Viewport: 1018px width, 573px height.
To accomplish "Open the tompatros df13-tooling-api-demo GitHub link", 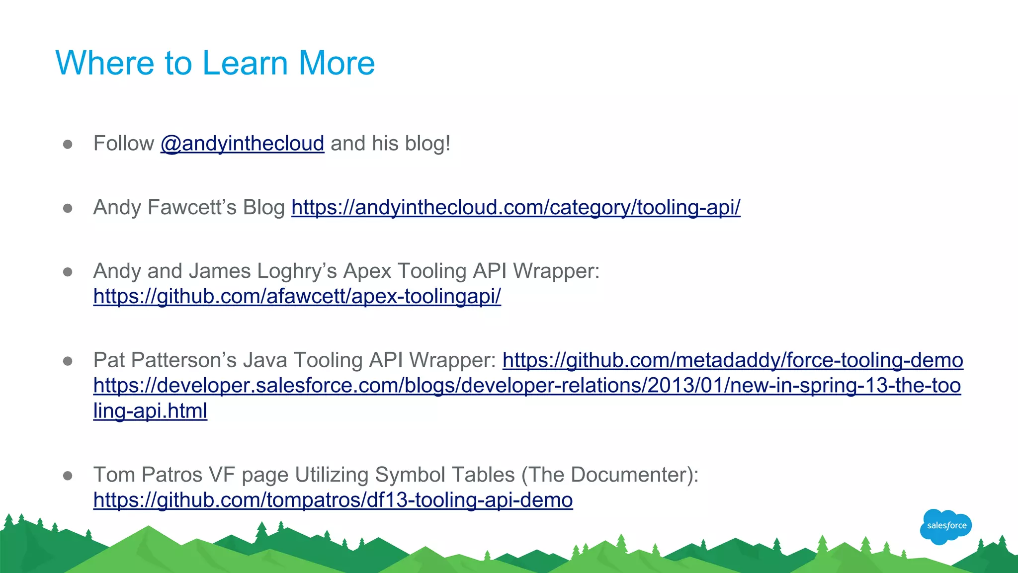I will [333, 500].
